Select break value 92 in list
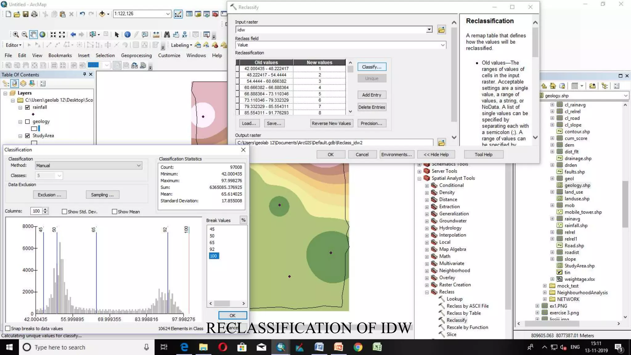631x355 pixels. pos(212,249)
